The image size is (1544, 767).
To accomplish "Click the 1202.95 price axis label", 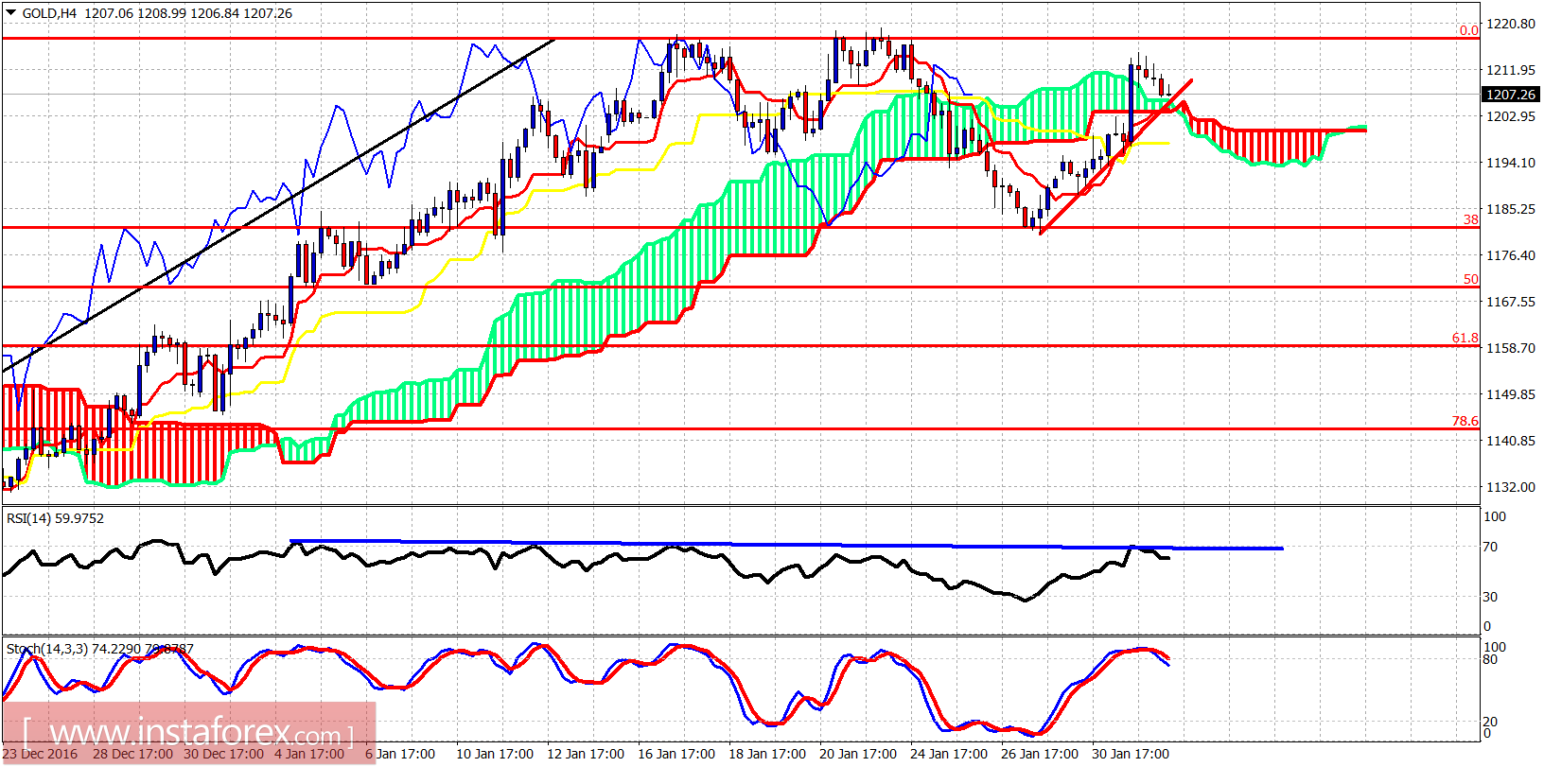I will pos(1511,116).
